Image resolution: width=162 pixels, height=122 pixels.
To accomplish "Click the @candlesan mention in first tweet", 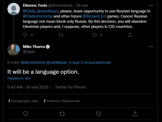I will pyautogui.click(x=47, y=11).
